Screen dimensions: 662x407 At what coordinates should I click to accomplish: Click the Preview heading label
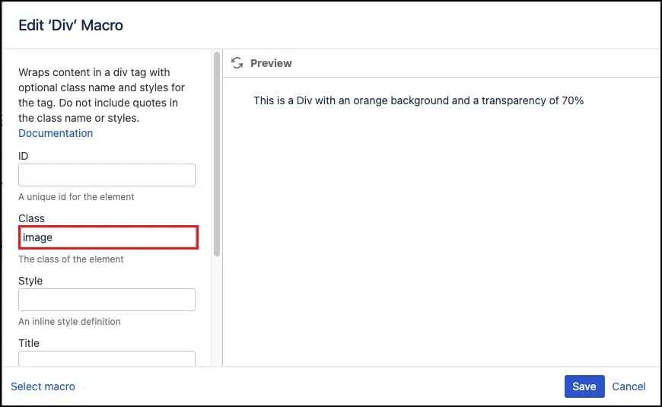pos(271,63)
